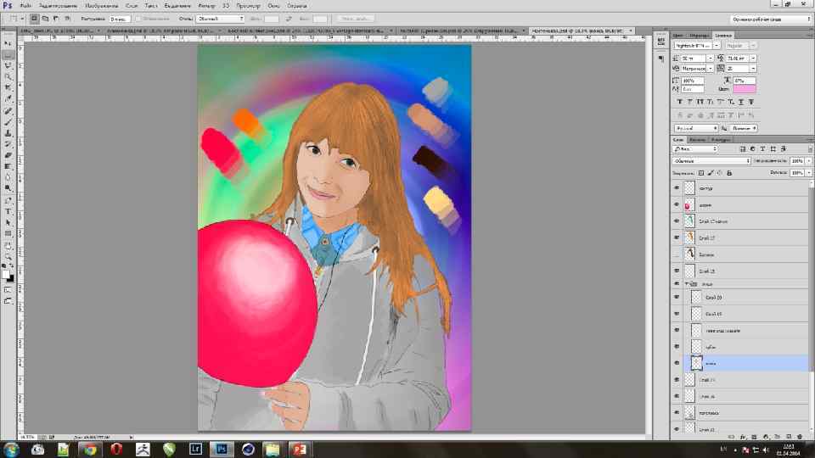Screen dimensions: 815x458
Task: Activate the Eraser tool
Action: coord(8,155)
